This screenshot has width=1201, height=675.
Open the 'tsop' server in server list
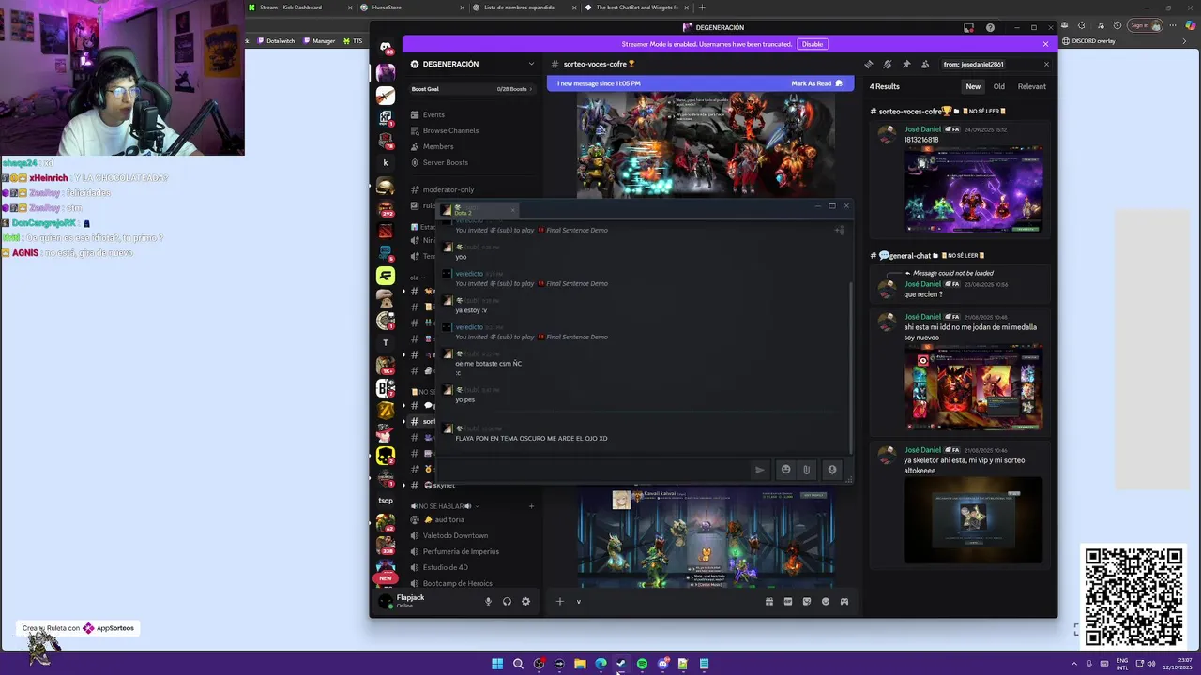tap(386, 501)
